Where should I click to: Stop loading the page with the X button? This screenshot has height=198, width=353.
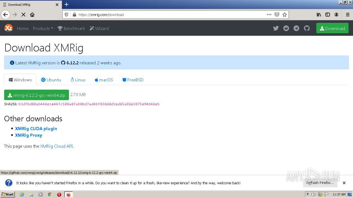coord(23,15)
